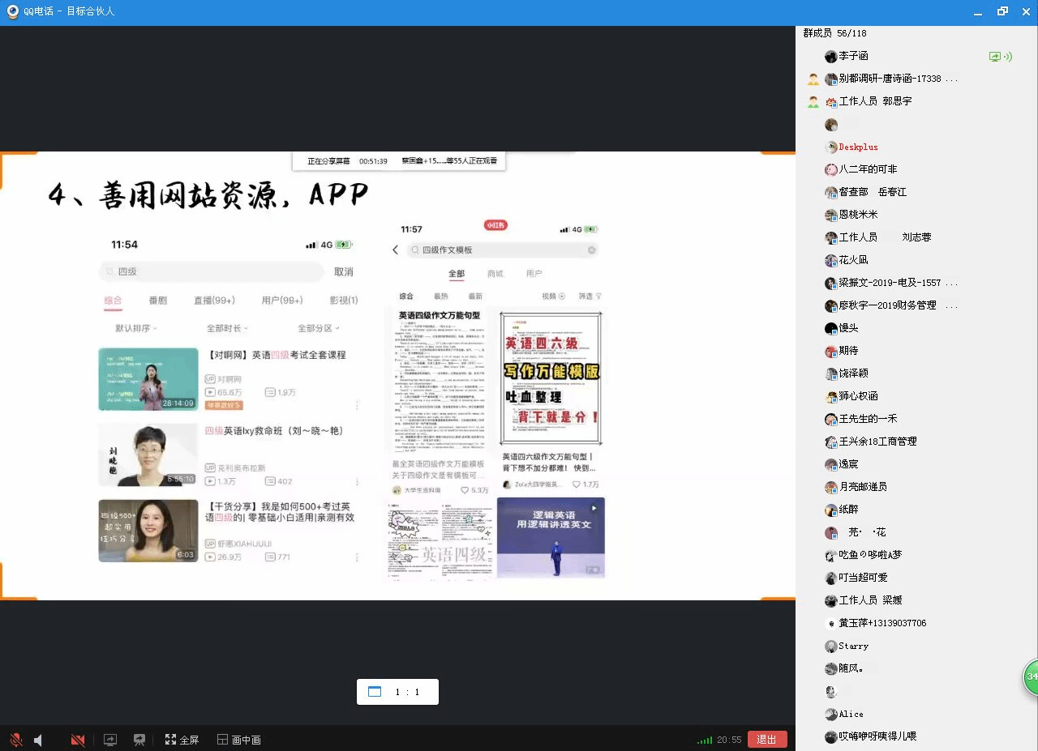Click avatar of member Starry
The image size is (1038, 751).
[831, 646]
